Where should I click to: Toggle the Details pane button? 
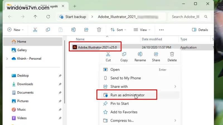point(200,30)
